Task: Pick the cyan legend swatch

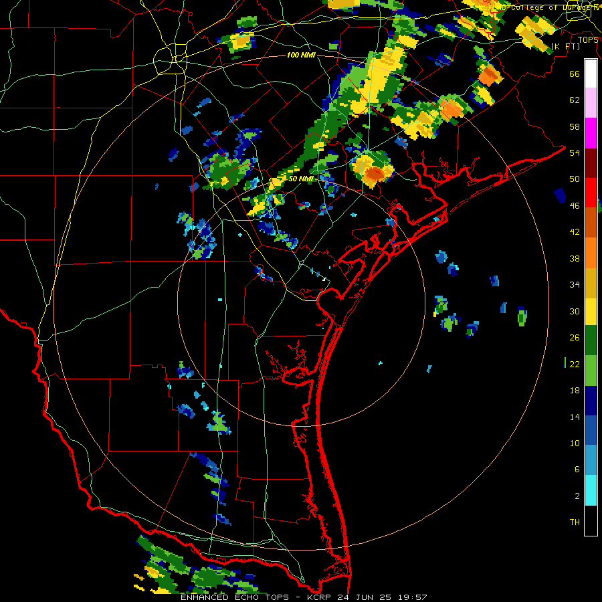Action: click(x=591, y=490)
